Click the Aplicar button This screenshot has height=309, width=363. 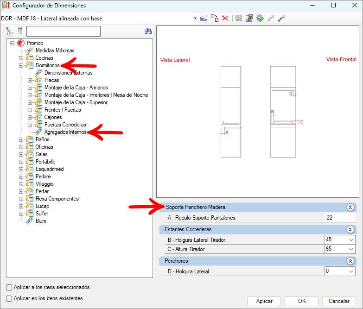(x=264, y=301)
